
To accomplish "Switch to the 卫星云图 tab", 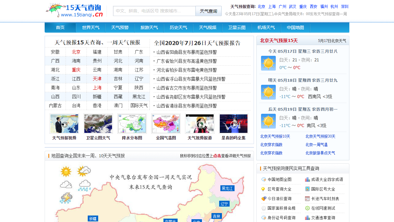I will click(237, 27).
